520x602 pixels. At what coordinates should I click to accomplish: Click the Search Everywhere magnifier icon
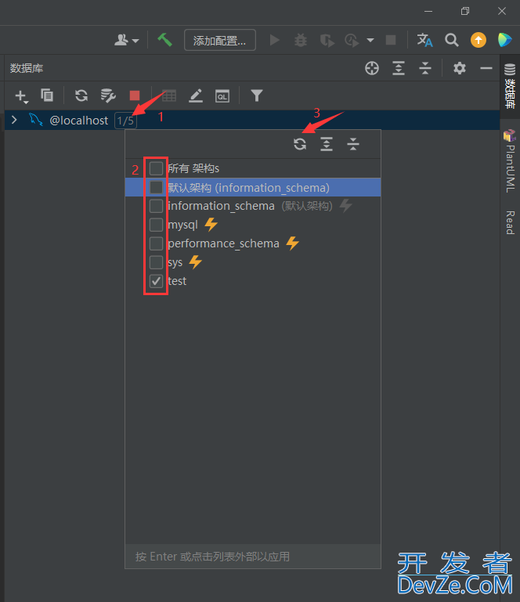pyautogui.click(x=452, y=40)
